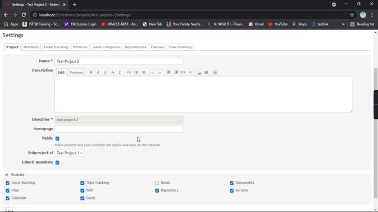
Task: Switch to Repositories tab
Action: (135, 47)
